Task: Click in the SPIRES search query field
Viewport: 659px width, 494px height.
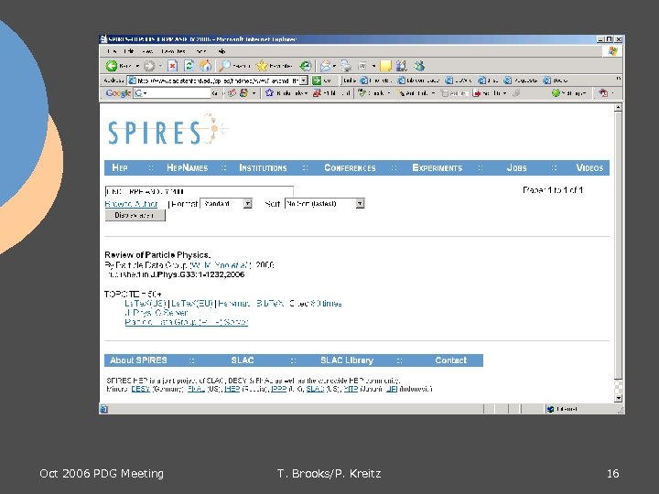Action: (x=199, y=191)
